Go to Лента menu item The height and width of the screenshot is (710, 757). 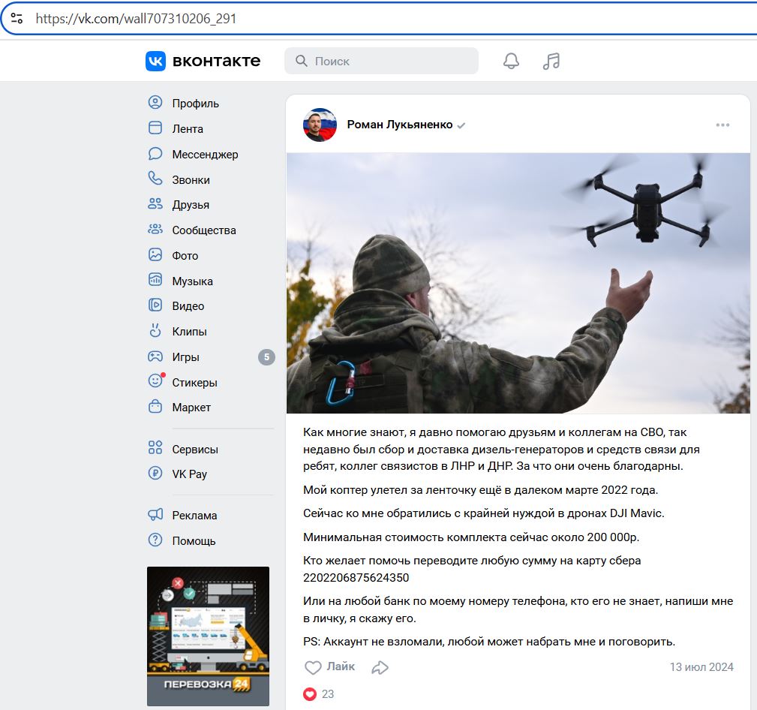(x=188, y=129)
